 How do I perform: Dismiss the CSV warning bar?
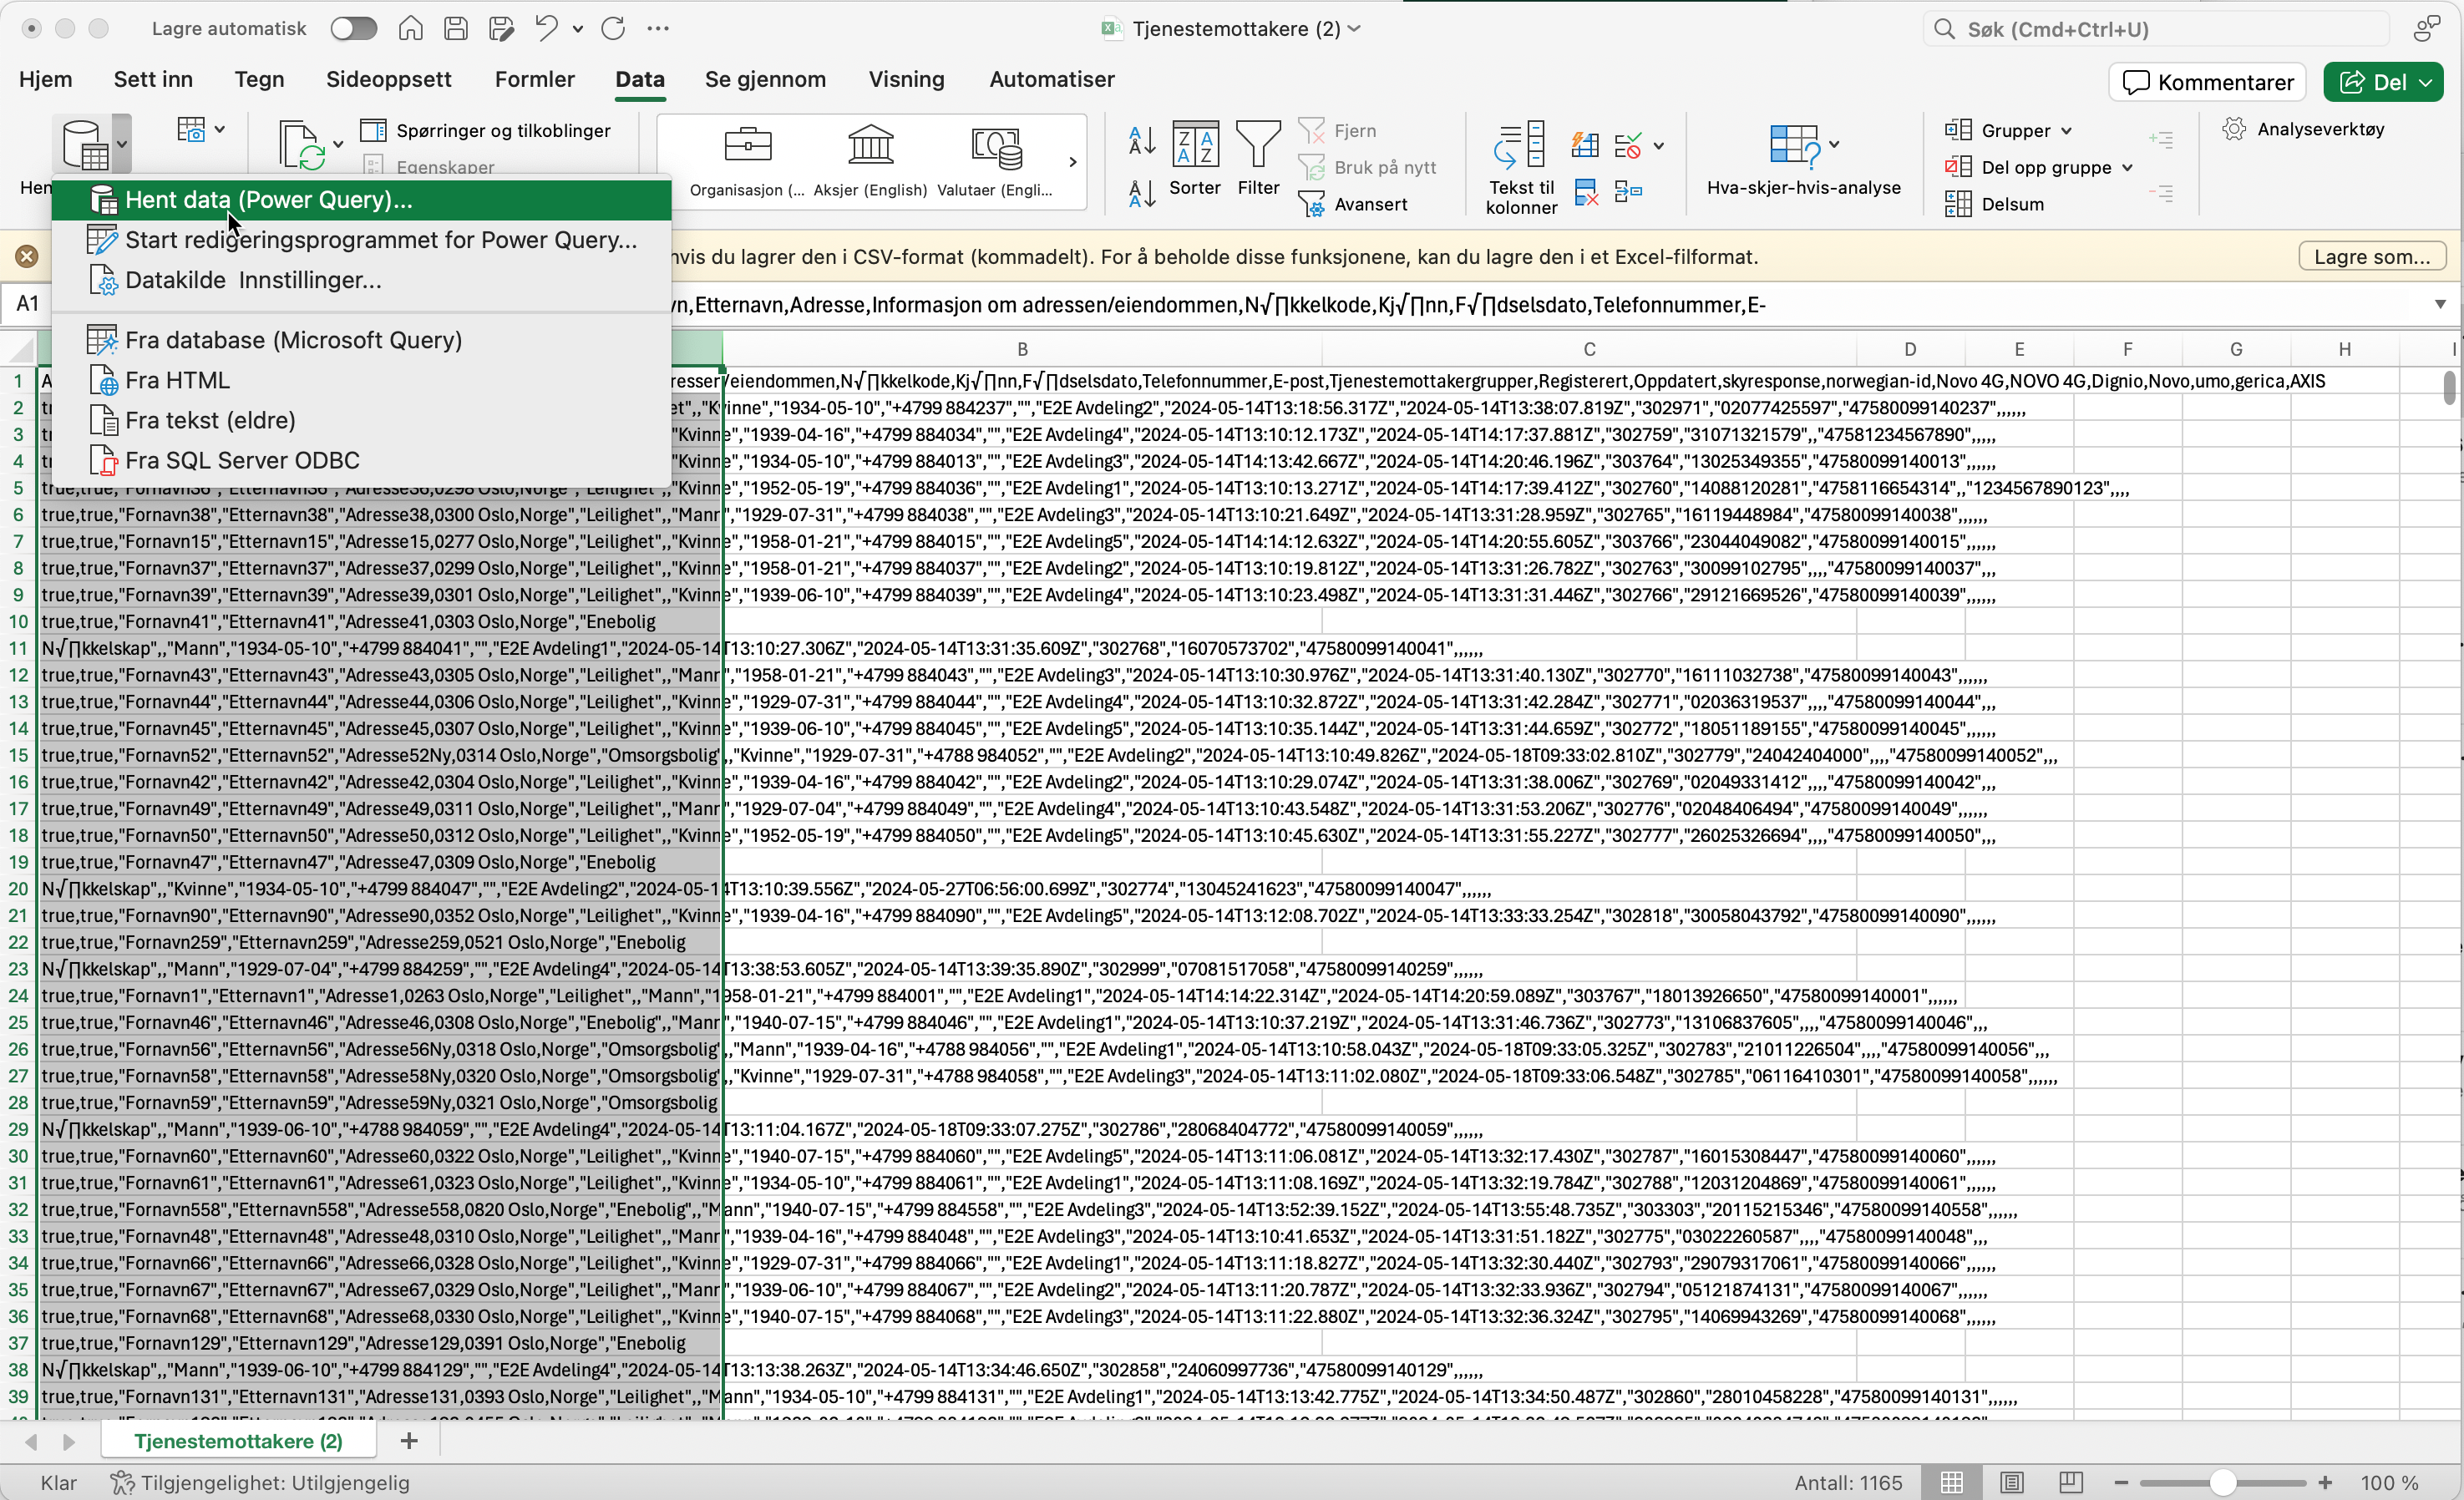[27, 256]
